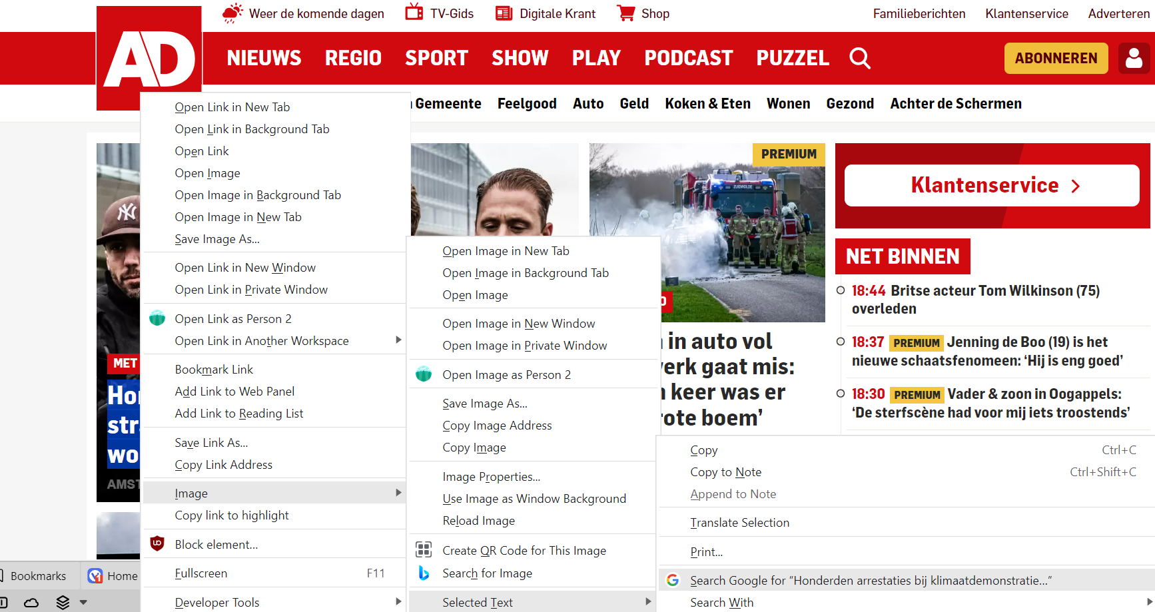
Task: Click the TV-Gids television icon
Action: [414, 13]
